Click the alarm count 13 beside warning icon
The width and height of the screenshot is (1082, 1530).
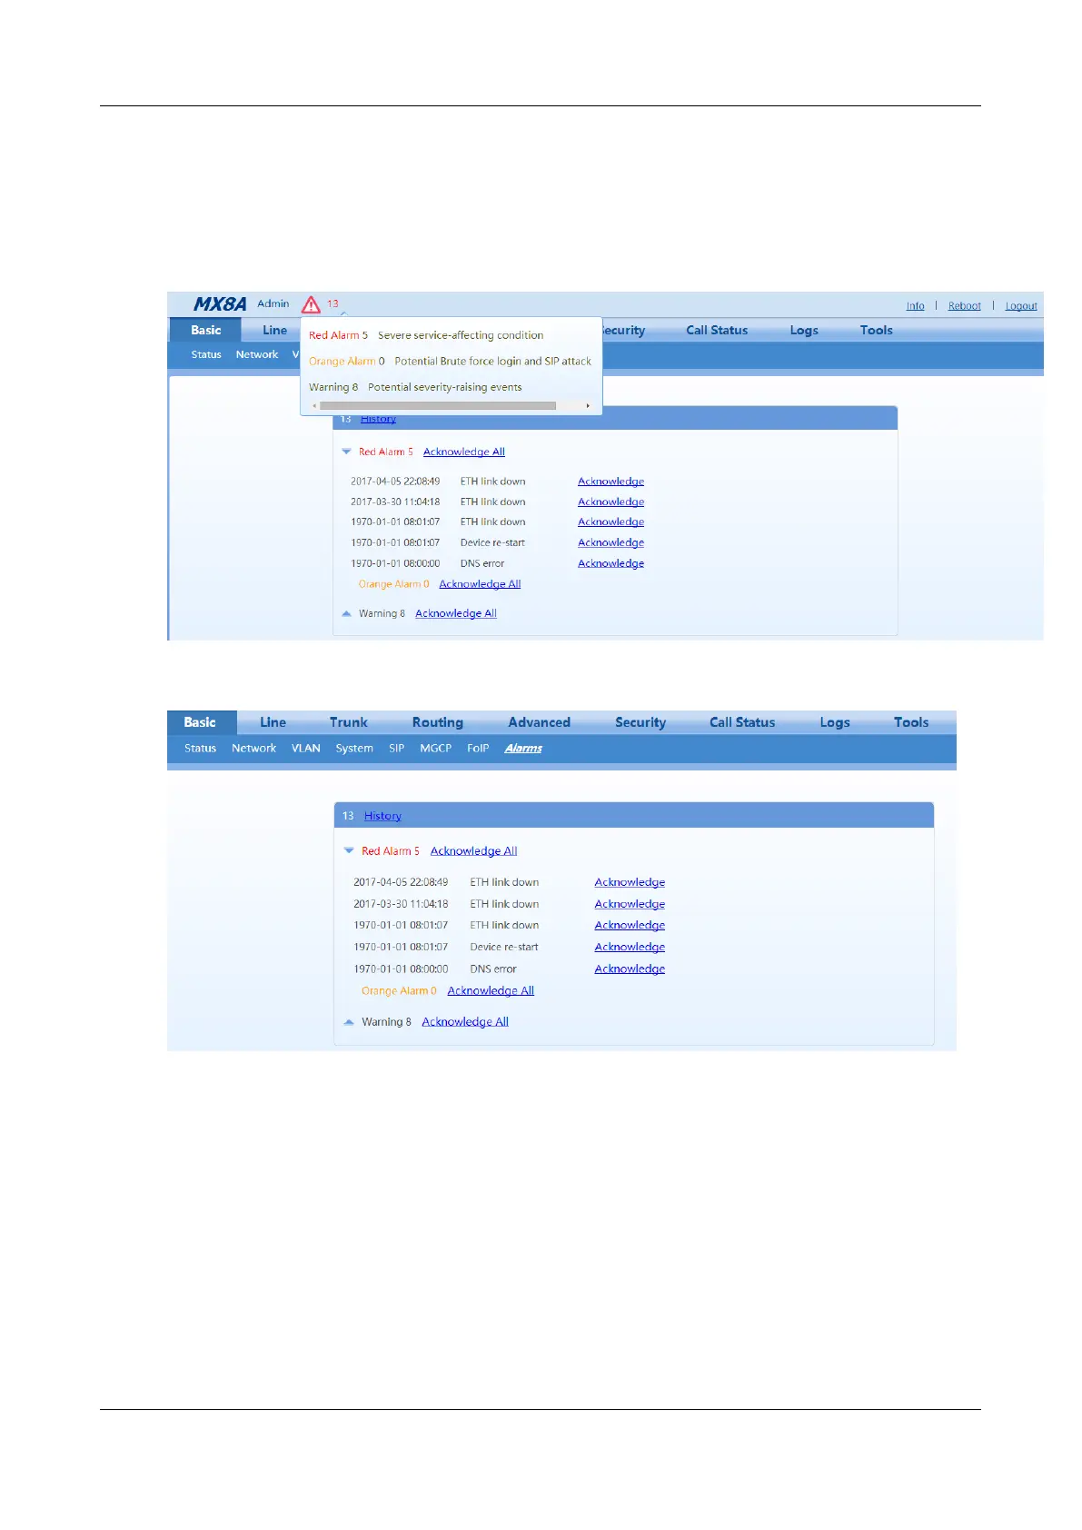pos(333,303)
